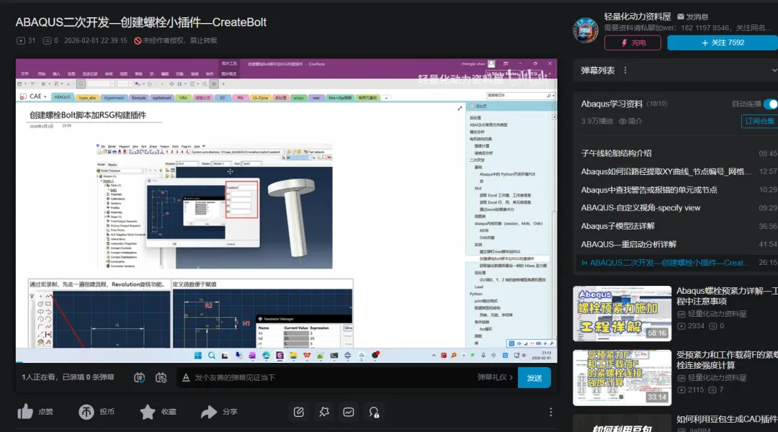Send a message via 发消息 envelope link
The image size is (778, 432).
[x=693, y=17]
